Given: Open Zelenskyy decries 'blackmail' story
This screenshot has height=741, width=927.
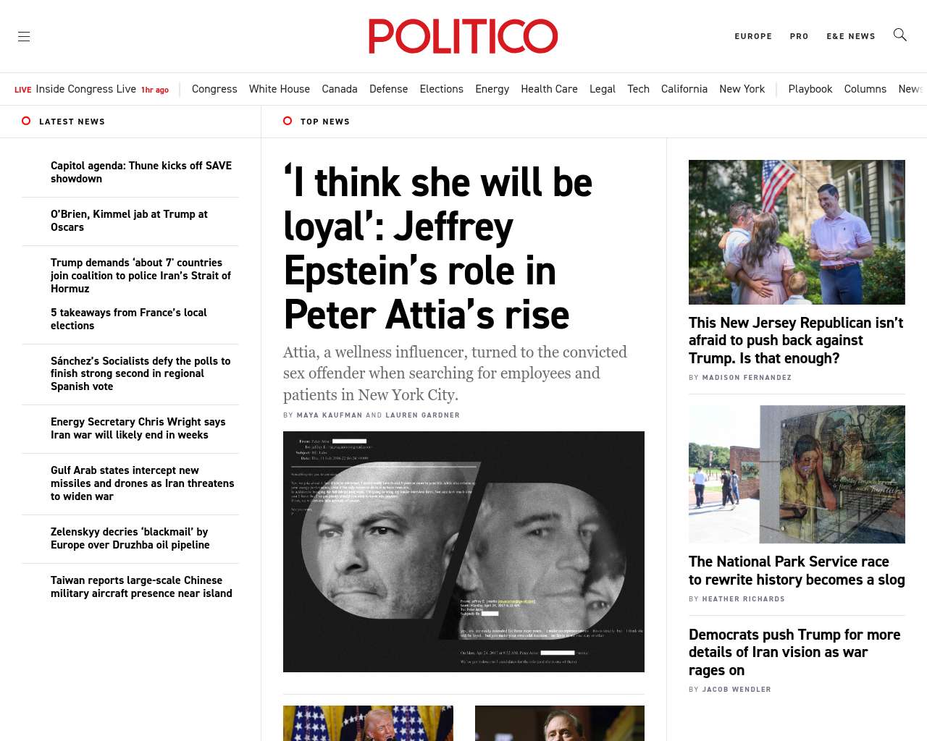Looking at the screenshot, I should (x=130, y=538).
